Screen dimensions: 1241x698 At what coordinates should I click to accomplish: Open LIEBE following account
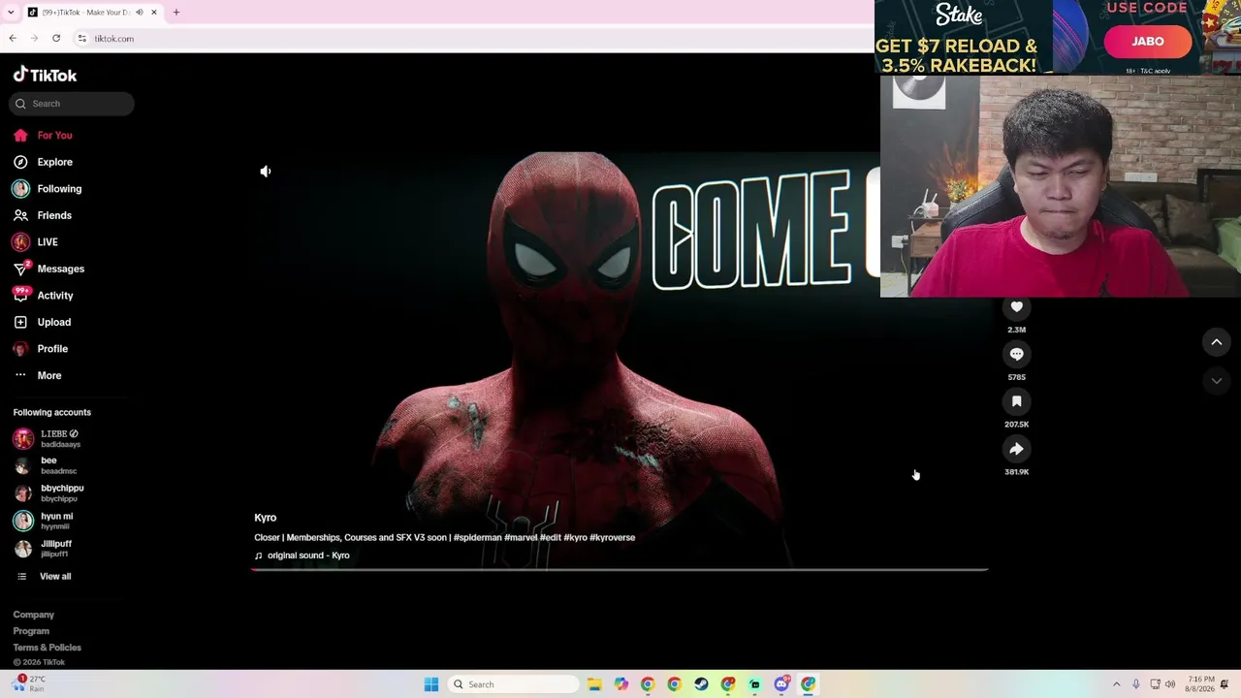pyautogui.click(x=47, y=438)
